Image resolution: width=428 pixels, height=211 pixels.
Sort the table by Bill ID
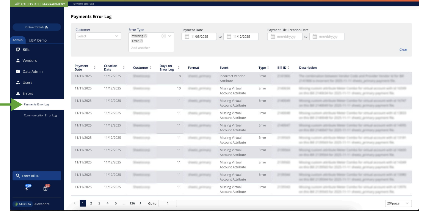pyautogui.click(x=289, y=68)
